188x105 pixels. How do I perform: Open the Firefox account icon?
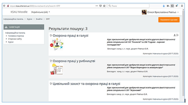click(177, 6)
